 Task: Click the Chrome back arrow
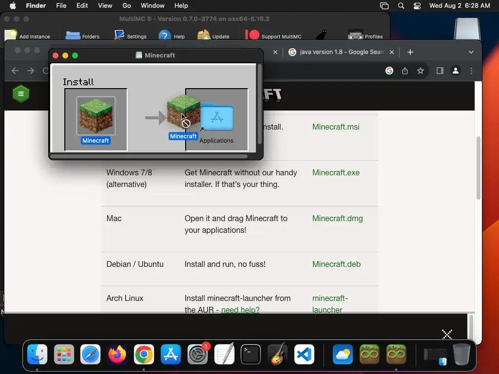15,71
